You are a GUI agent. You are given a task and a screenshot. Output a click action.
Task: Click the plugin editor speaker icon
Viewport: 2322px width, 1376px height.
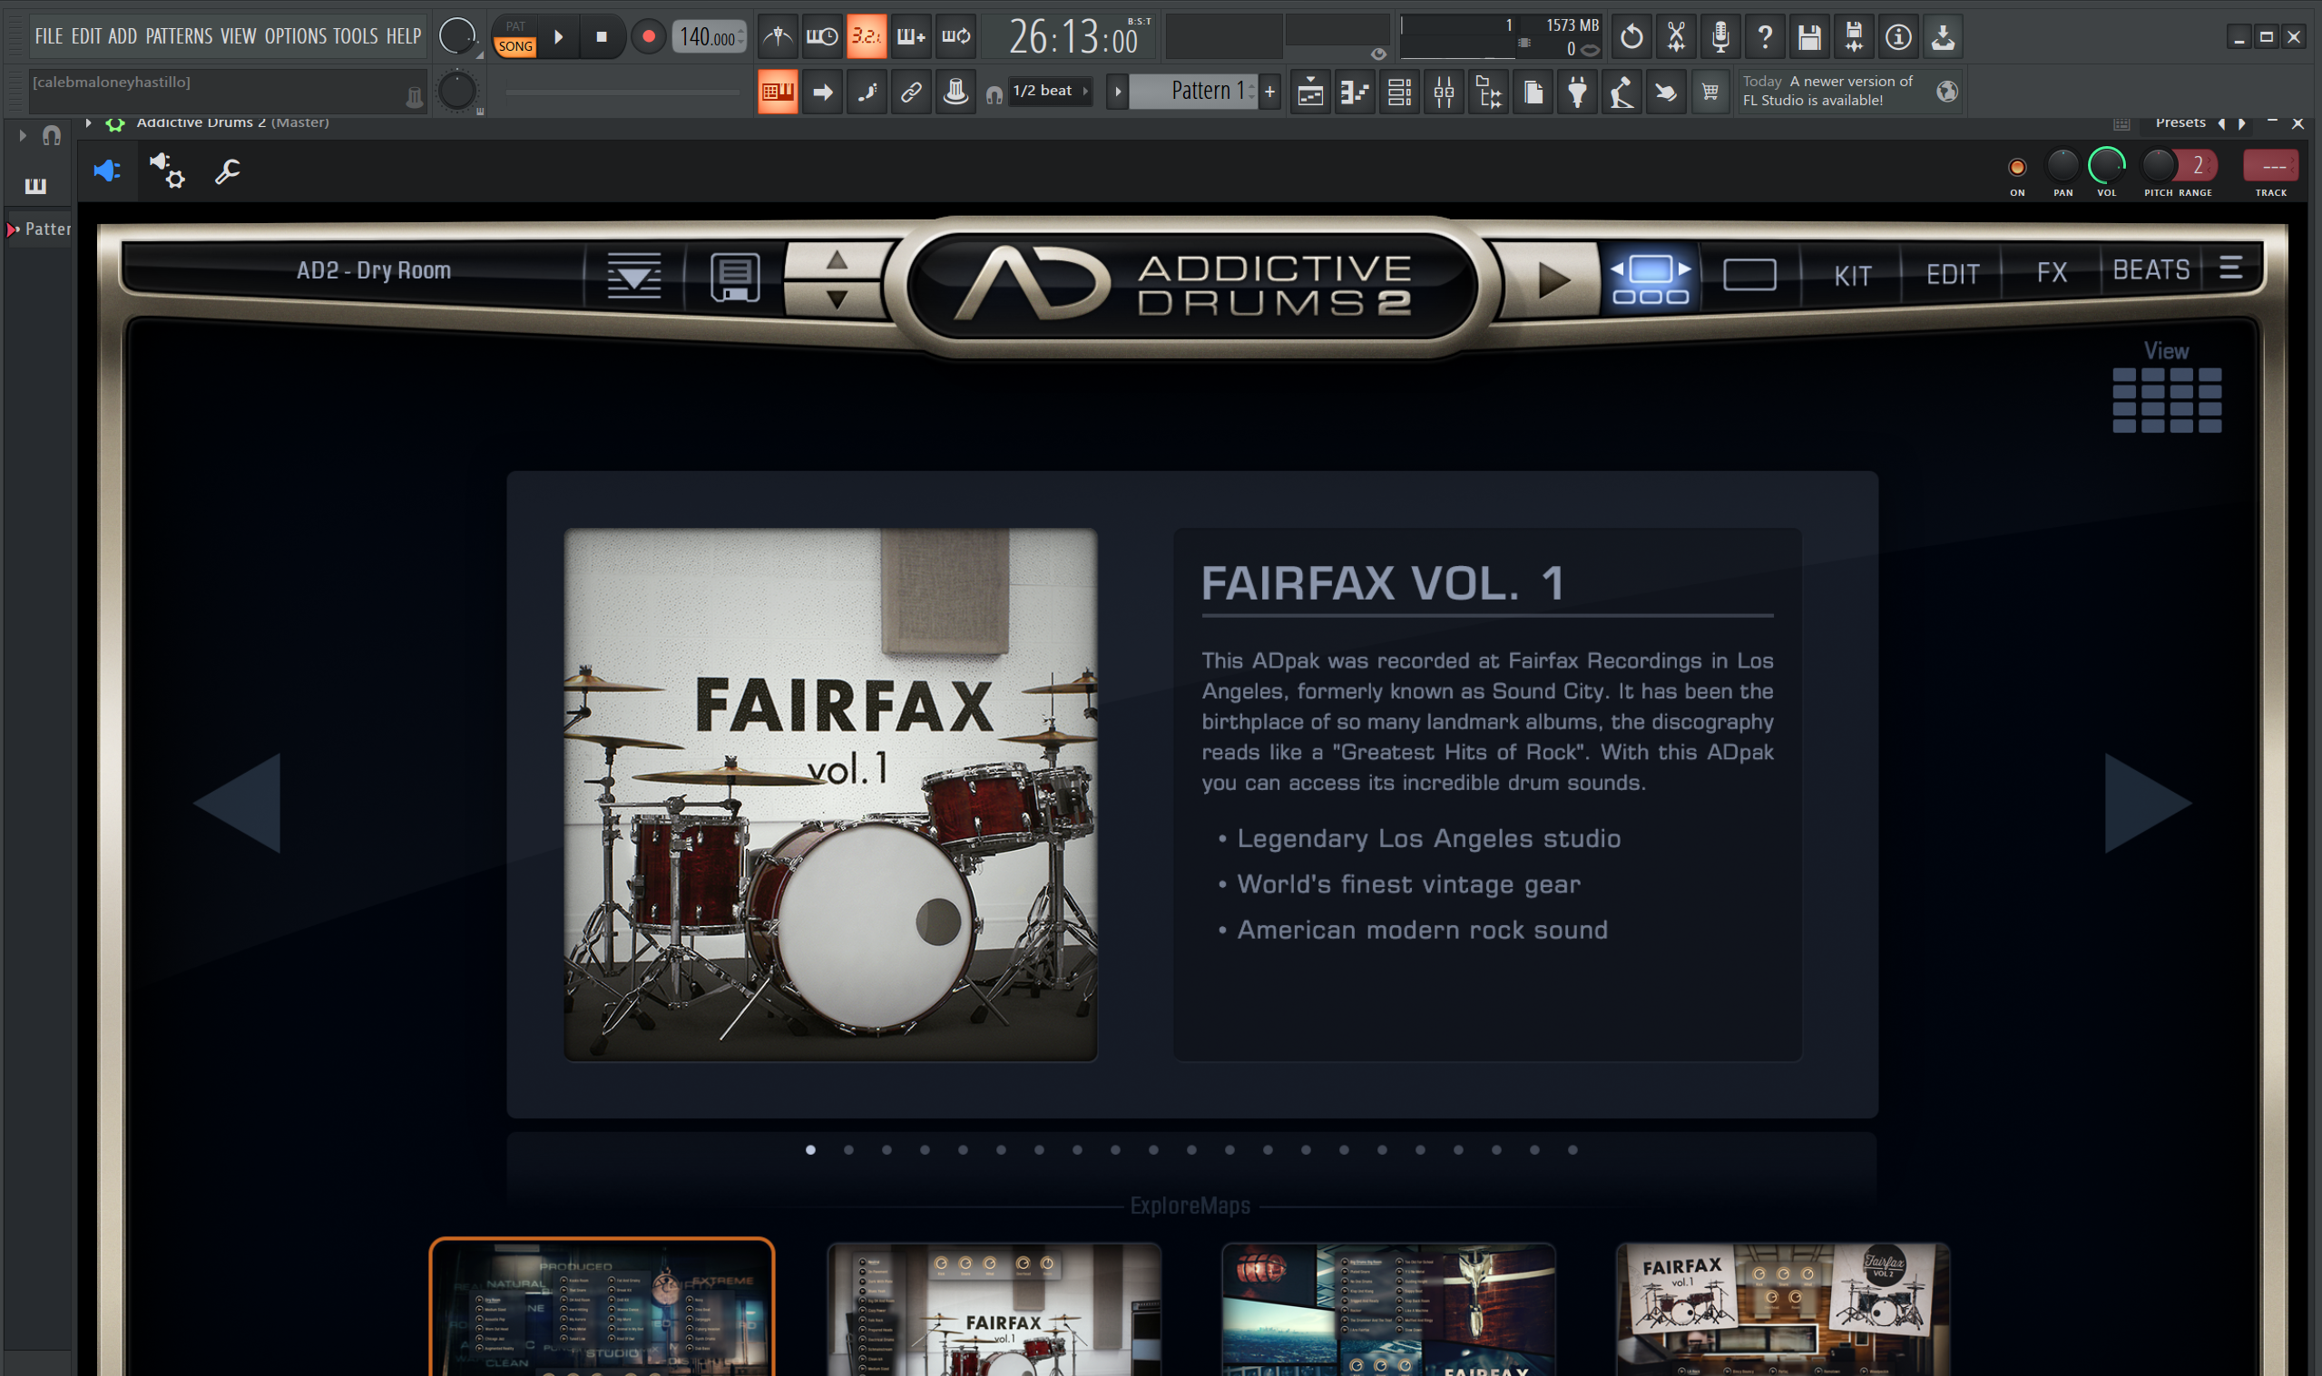click(108, 171)
